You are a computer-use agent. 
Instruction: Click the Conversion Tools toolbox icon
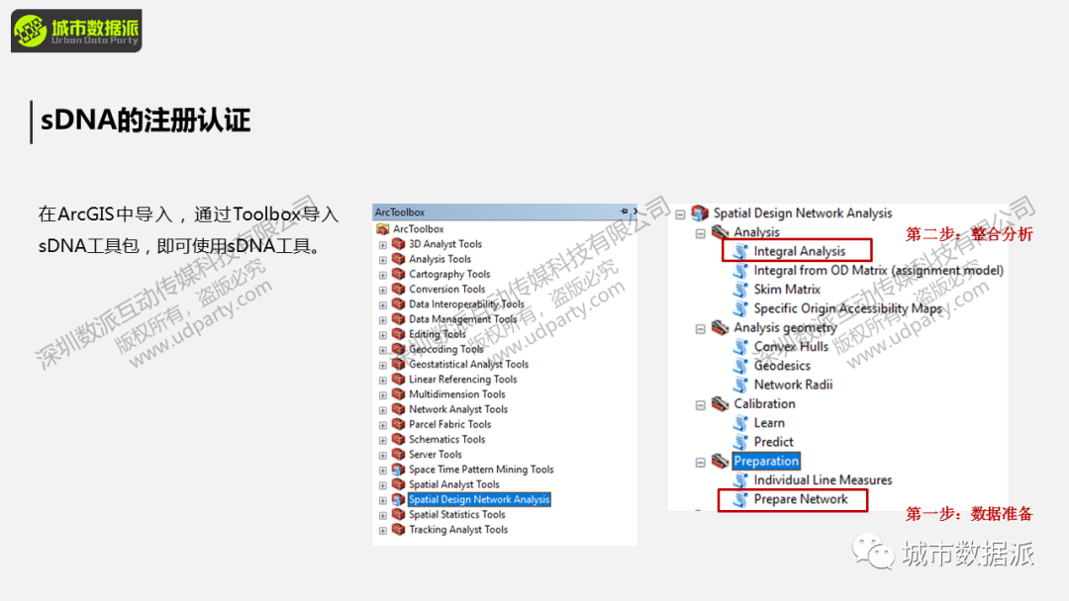click(x=399, y=289)
